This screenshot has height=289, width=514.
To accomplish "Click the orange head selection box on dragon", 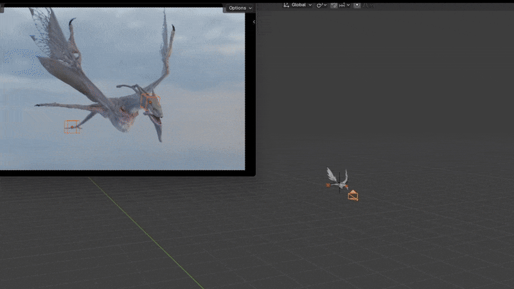I will point(150,101).
